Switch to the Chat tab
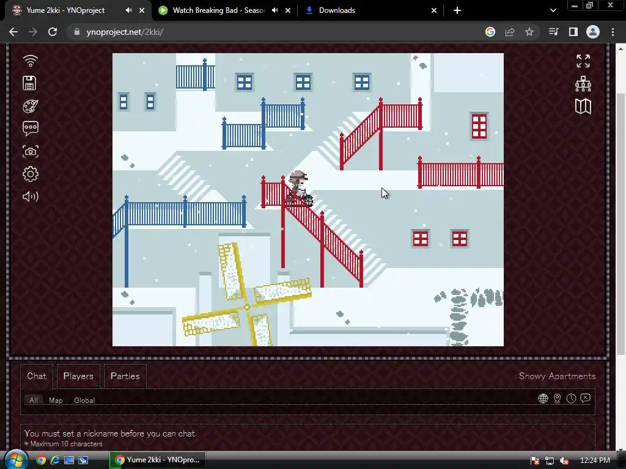 click(x=37, y=376)
